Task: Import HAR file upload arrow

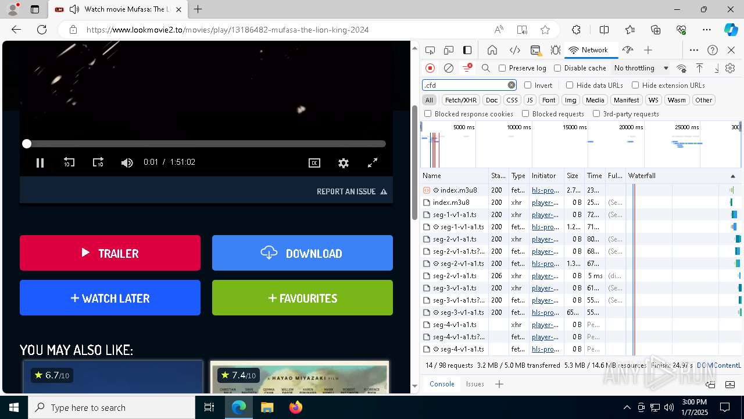Action: 700,68
